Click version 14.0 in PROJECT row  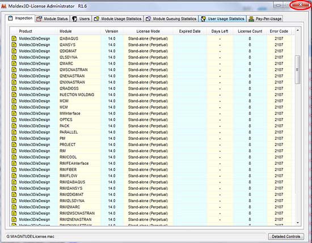(x=112, y=144)
